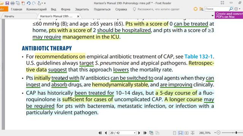Open the Форма ribbon tab
The image size is (243, 136).
tap(66, 9)
